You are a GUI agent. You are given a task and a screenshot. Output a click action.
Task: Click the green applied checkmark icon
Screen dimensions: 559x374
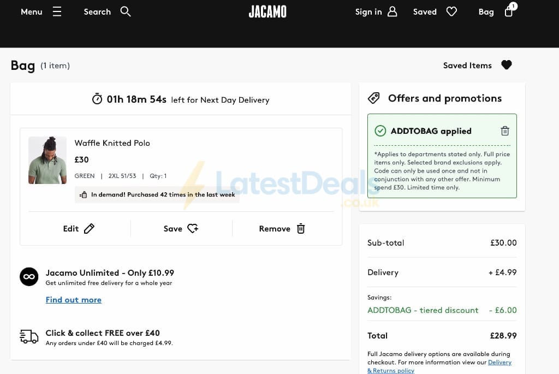(x=380, y=131)
